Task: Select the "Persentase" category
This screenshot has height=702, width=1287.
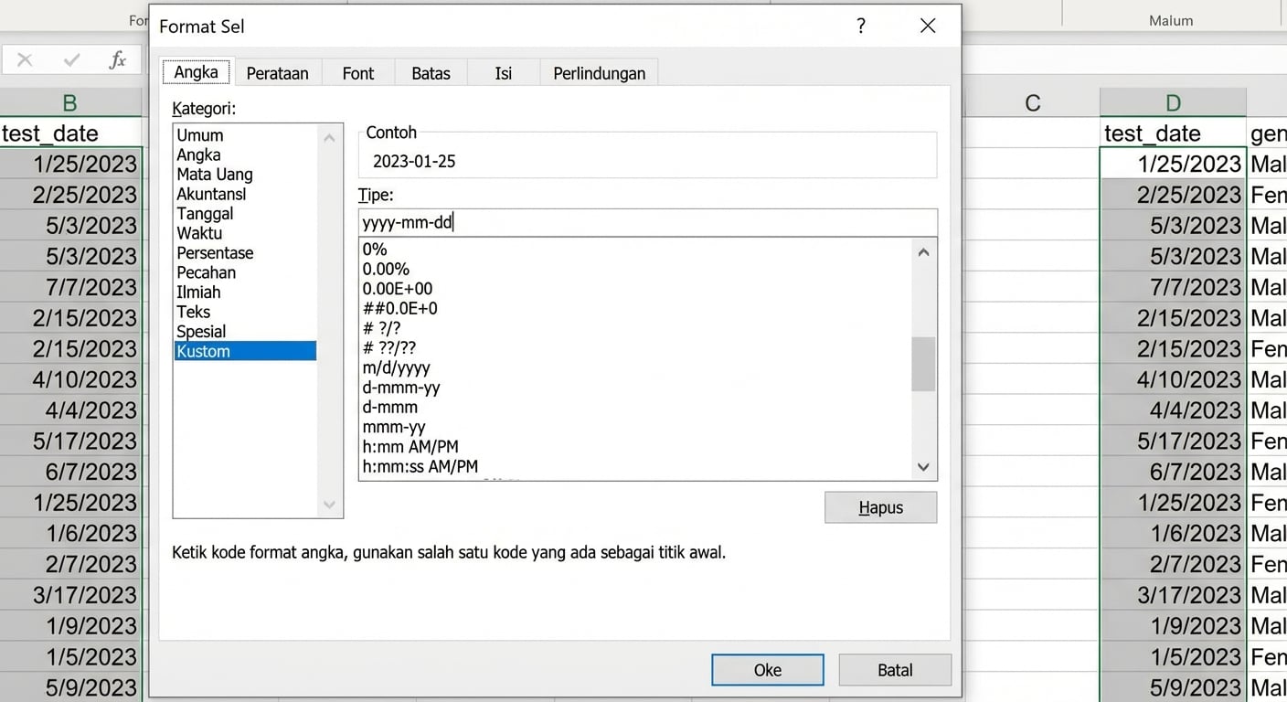Action: click(x=215, y=252)
